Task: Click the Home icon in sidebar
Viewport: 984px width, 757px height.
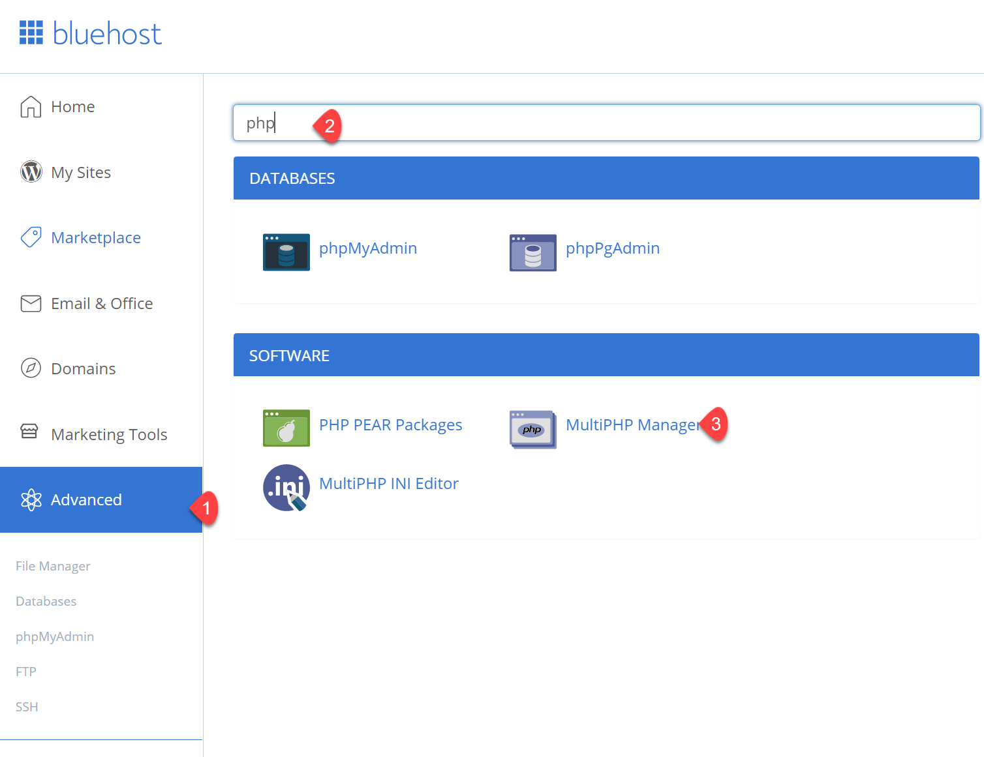Action: [x=30, y=106]
